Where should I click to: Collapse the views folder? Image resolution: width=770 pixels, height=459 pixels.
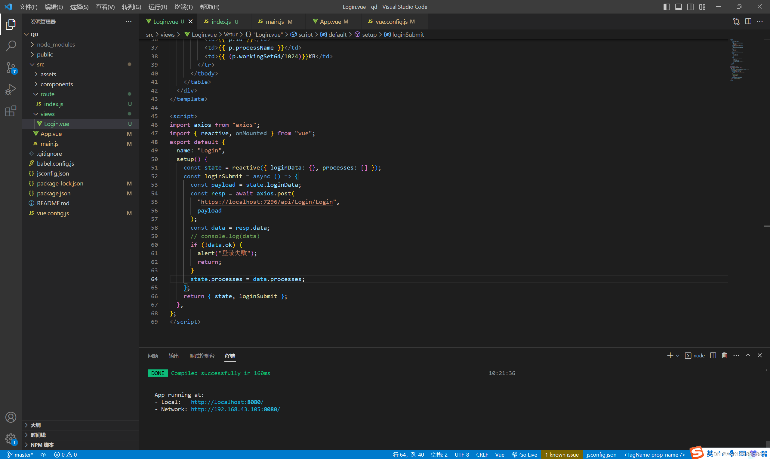[47, 114]
